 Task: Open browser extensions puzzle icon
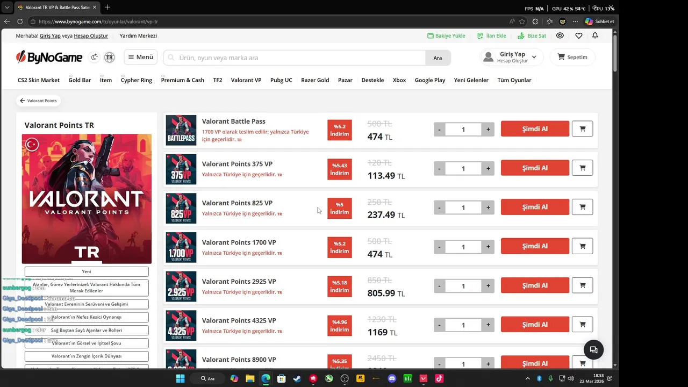(x=535, y=21)
